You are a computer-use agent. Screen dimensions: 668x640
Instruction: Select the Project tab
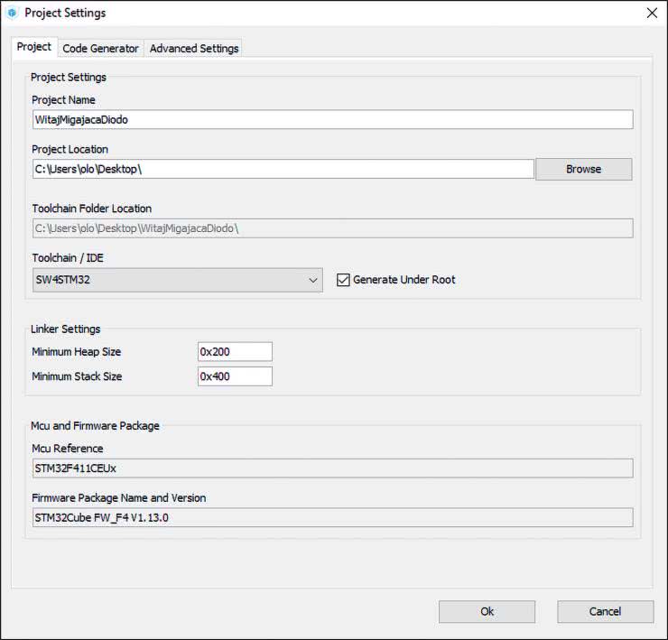(x=34, y=47)
